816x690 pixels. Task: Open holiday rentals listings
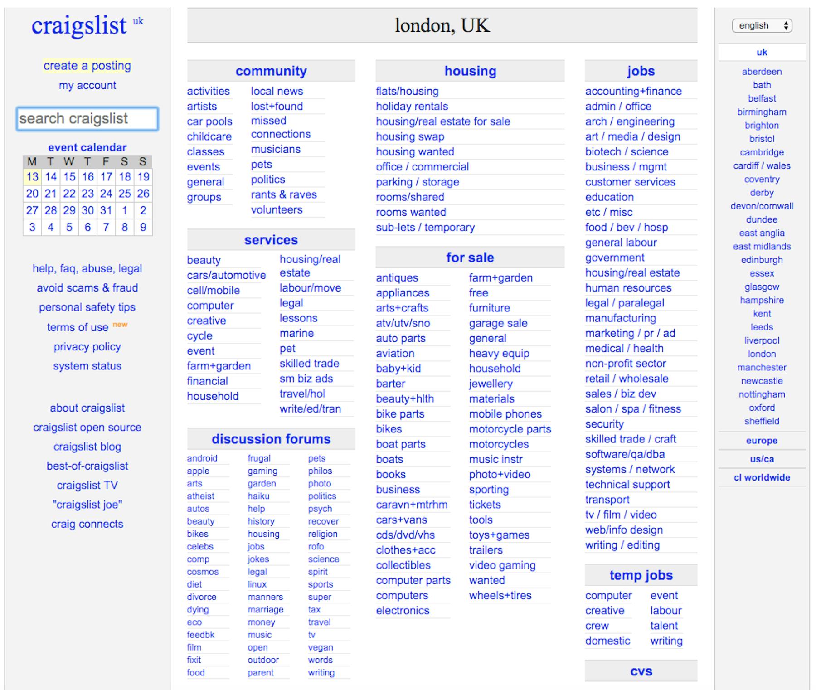pyautogui.click(x=412, y=107)
